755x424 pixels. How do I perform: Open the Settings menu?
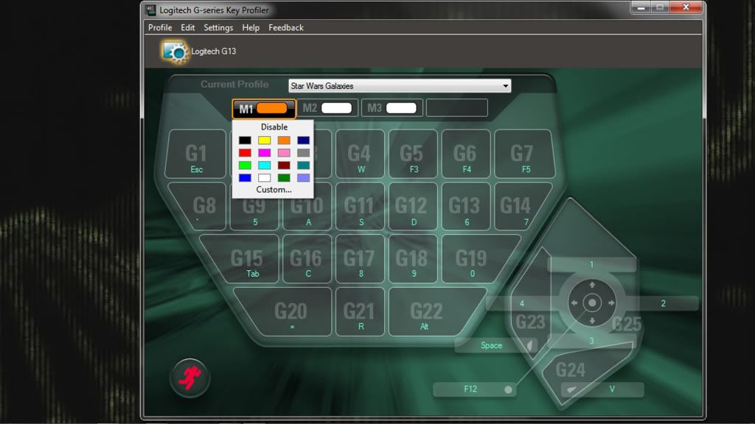pyautogui.click(x=218, y=27)
